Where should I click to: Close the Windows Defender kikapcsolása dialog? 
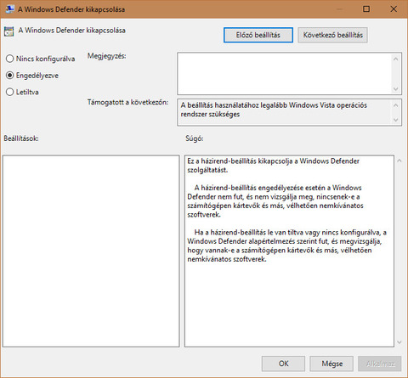point(394,9)
